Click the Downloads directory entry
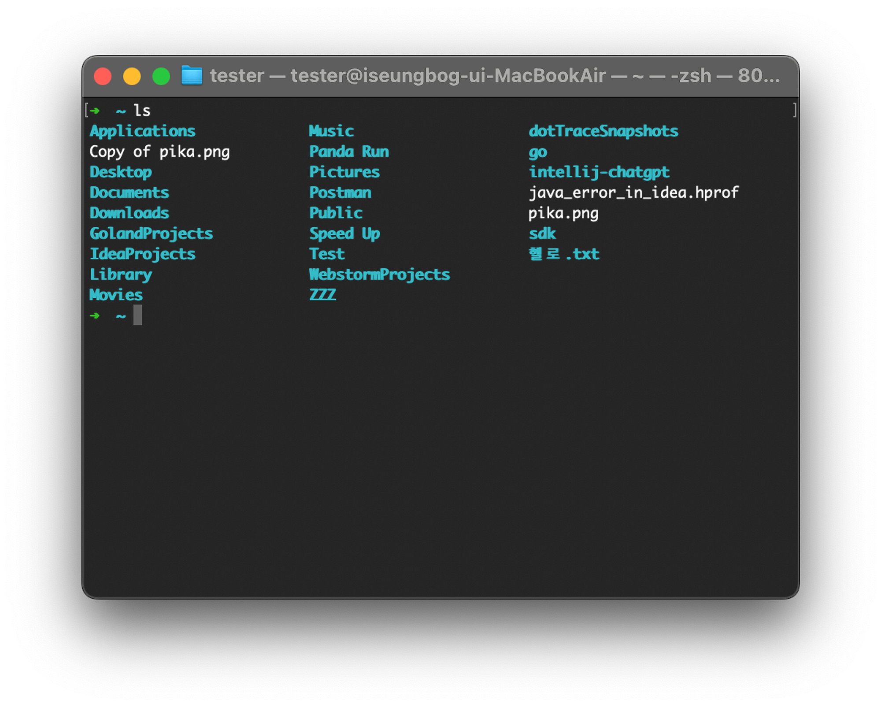 pos(129,213)
